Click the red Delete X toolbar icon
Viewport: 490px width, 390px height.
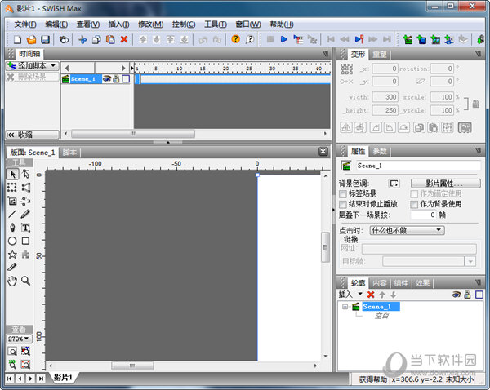pyautogui.click(x=124, y=39)
